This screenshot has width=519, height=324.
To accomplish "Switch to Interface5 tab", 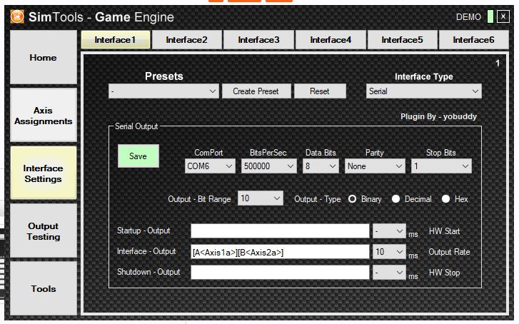I will point(402,40).
